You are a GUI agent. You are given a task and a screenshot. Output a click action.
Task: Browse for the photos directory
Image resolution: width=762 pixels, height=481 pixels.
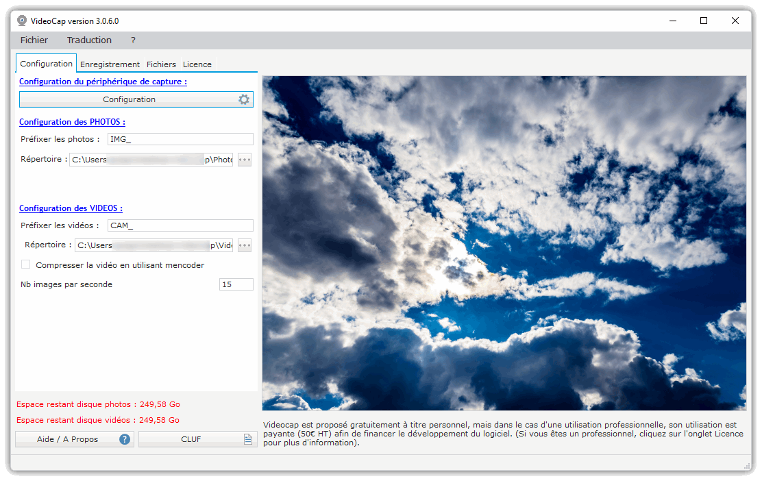coord(245,160)
